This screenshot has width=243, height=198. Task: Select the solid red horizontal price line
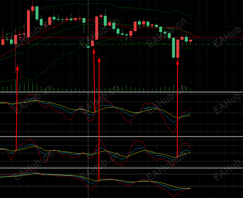122,38
